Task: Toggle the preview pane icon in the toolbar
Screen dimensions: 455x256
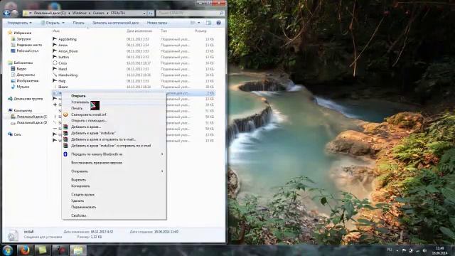Action: click(208, 23)
